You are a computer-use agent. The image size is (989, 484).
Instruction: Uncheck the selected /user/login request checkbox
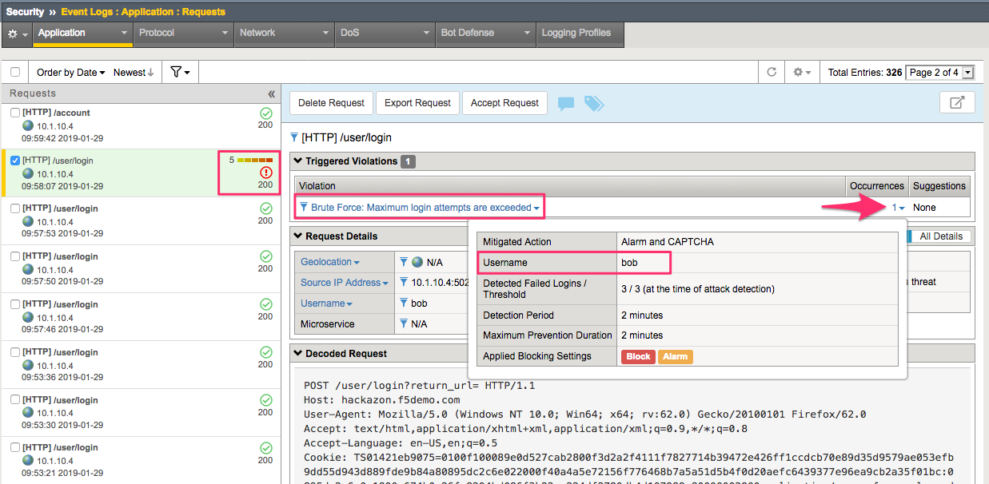click(15, 161)
